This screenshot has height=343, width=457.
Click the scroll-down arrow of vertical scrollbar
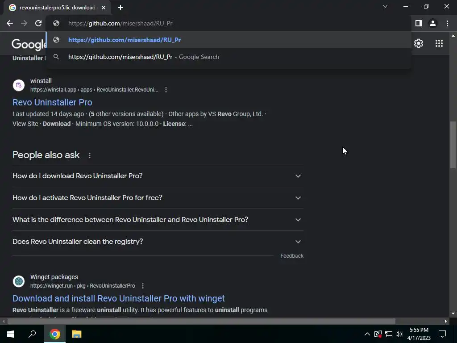click(453, 314)
